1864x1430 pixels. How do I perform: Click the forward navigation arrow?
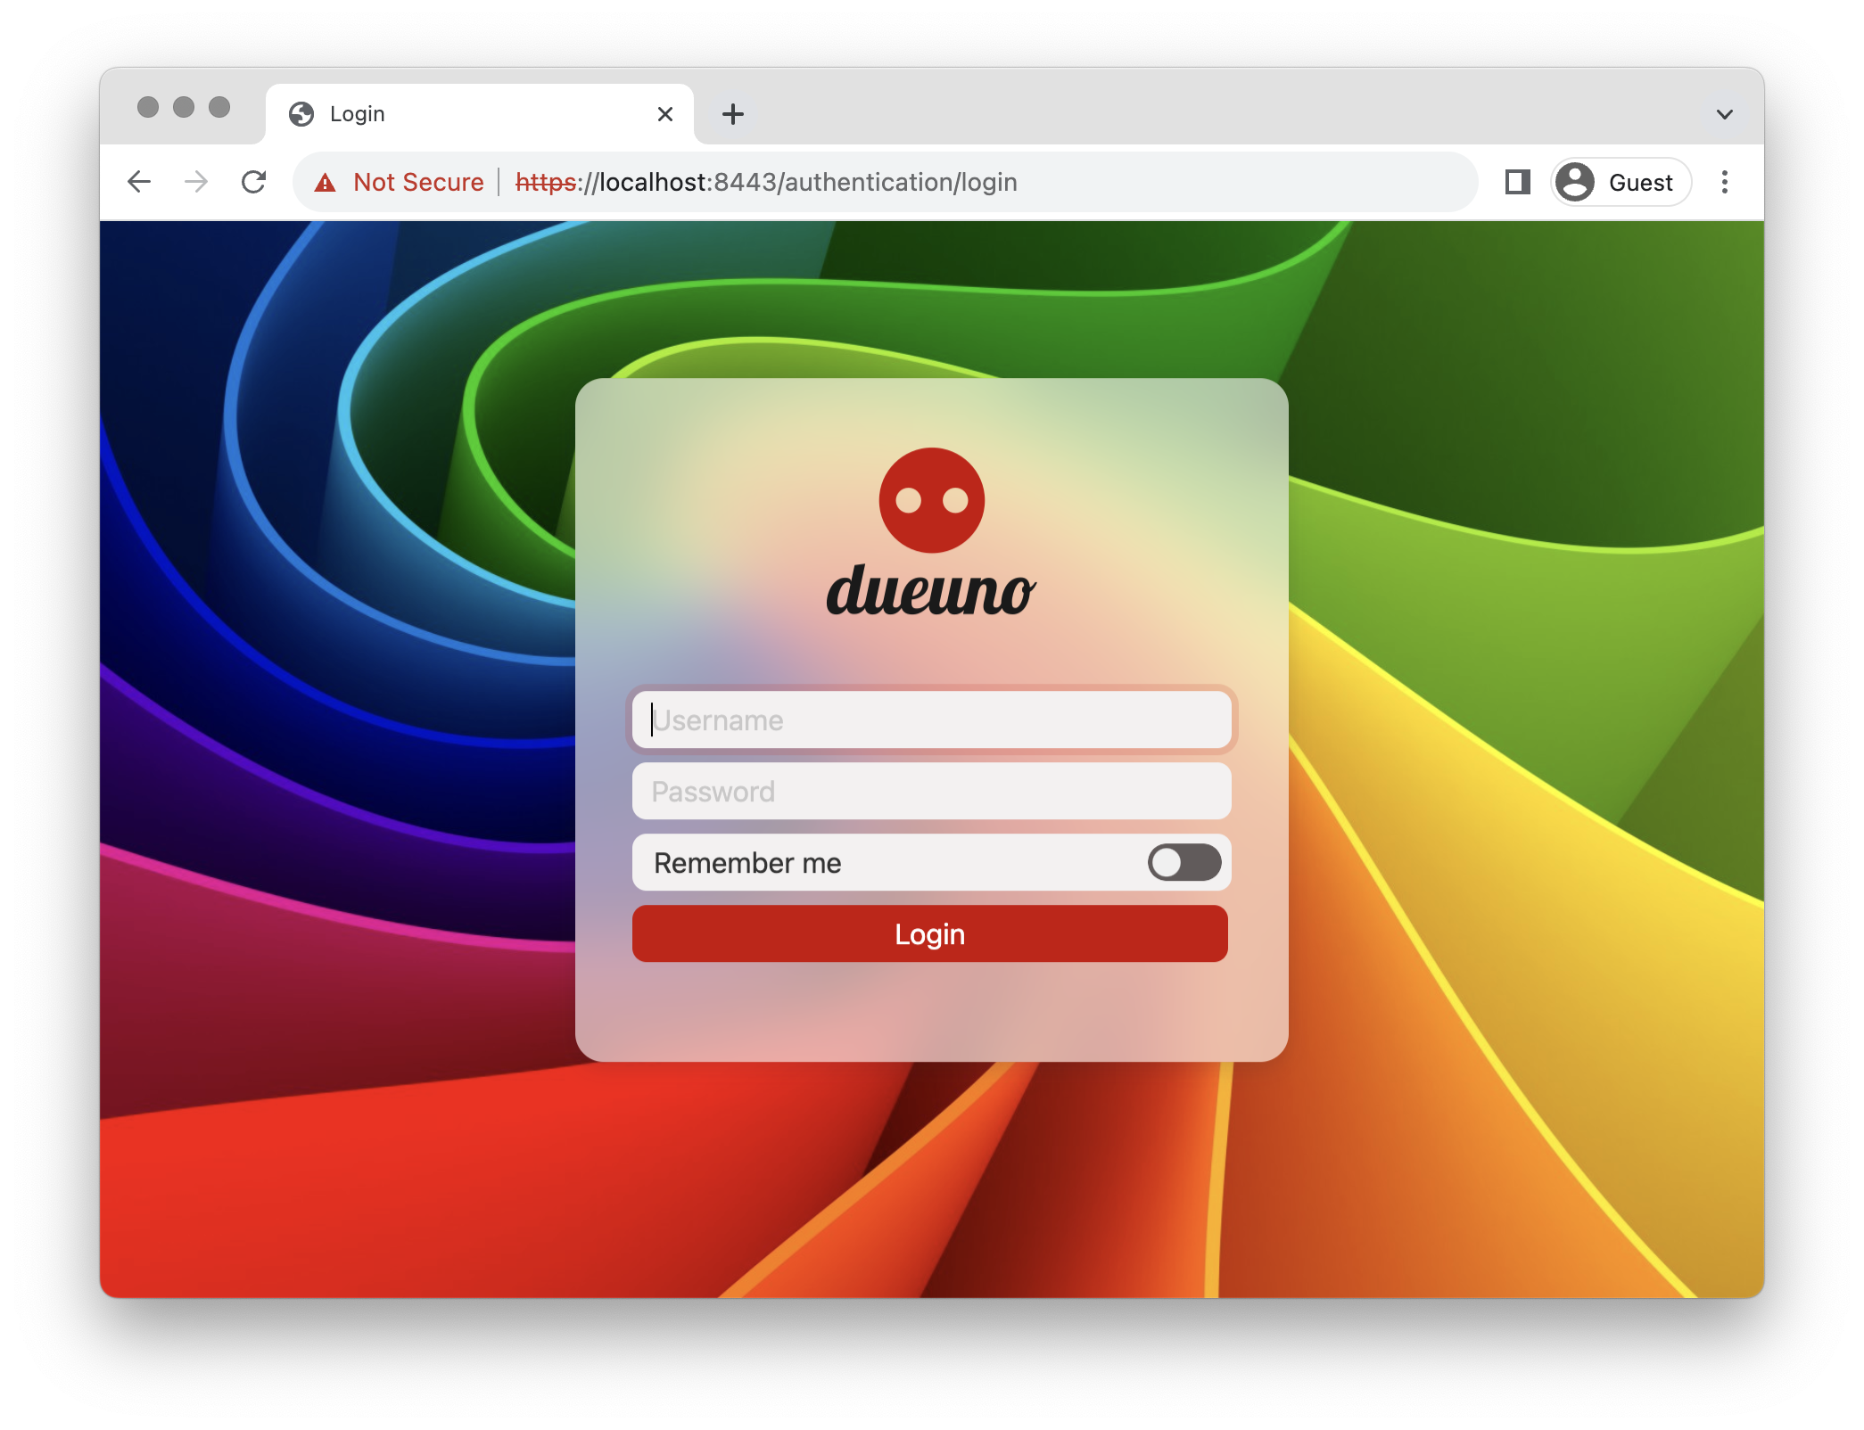tap(197, 182)
